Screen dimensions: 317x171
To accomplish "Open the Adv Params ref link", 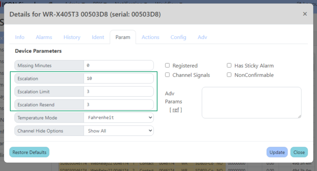I will coord(176,110).
